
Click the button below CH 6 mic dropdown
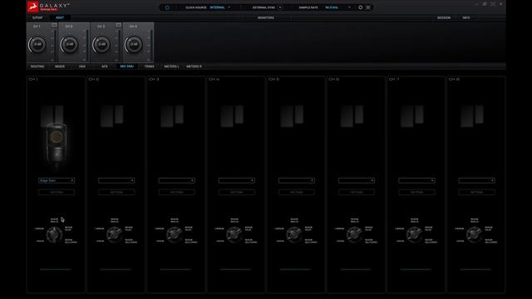357,192
